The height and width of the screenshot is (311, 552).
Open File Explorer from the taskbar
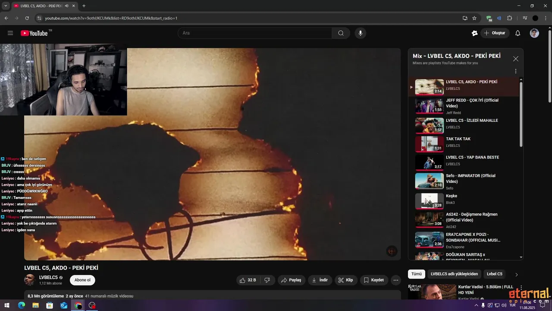[x=36, y=305]
